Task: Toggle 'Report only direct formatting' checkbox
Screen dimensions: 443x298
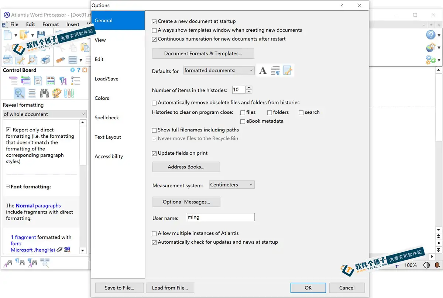Action: [x=8, y=130]
